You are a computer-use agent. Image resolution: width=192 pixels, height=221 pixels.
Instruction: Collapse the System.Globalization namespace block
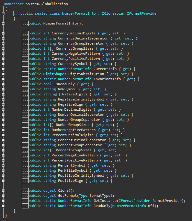coord(3,4)
